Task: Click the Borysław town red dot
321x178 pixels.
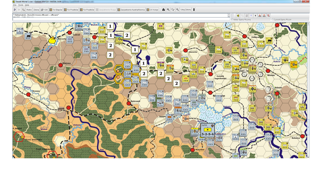Action: click(x=192, y=150)
